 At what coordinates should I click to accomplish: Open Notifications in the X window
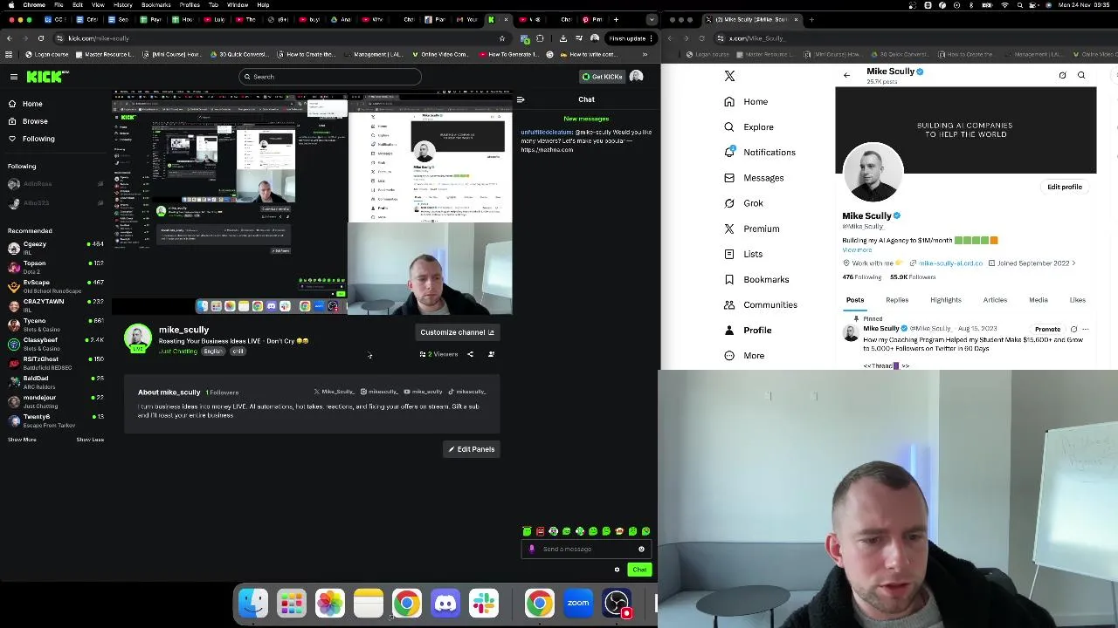coord(759,153)
